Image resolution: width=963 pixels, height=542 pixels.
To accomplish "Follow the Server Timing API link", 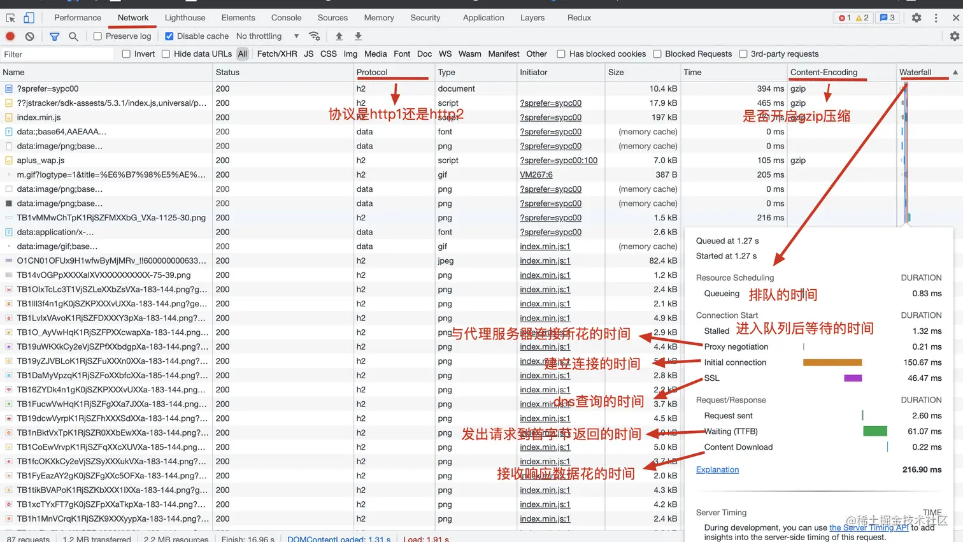I will coord(869,527).
